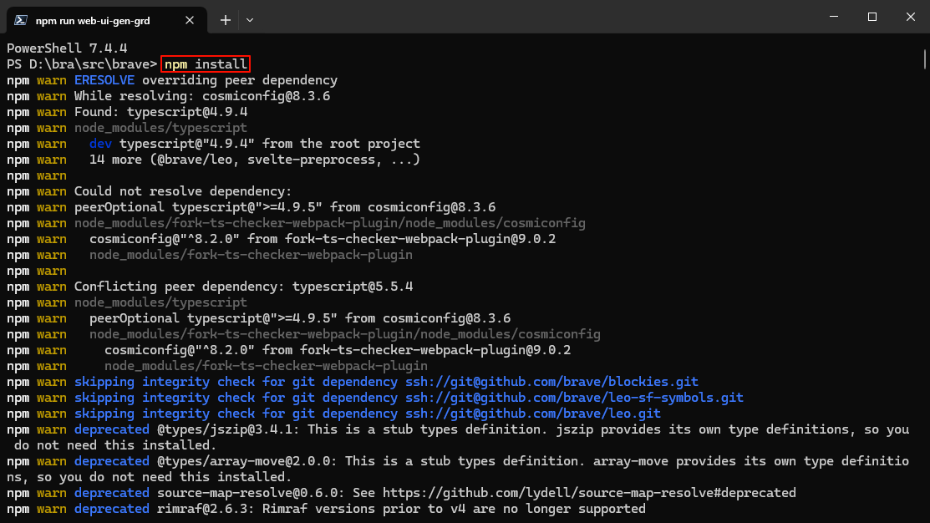The height and width of the screenshot is (523, 930).
Task: Click the brave/leo.git ssh URL
Action: [x=533, y=414]
